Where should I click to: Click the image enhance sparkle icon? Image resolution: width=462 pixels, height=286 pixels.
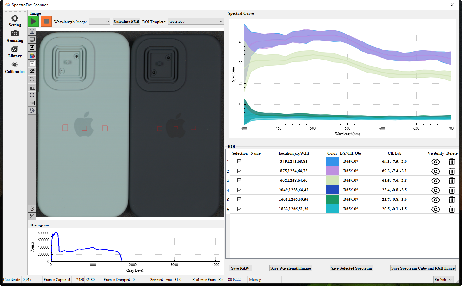32,71
